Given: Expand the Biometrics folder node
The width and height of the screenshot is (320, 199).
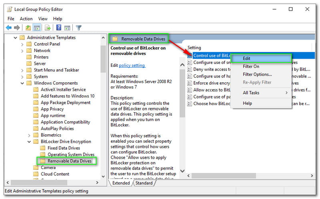Looking at the screenshot, I should [x=29, y=135].
